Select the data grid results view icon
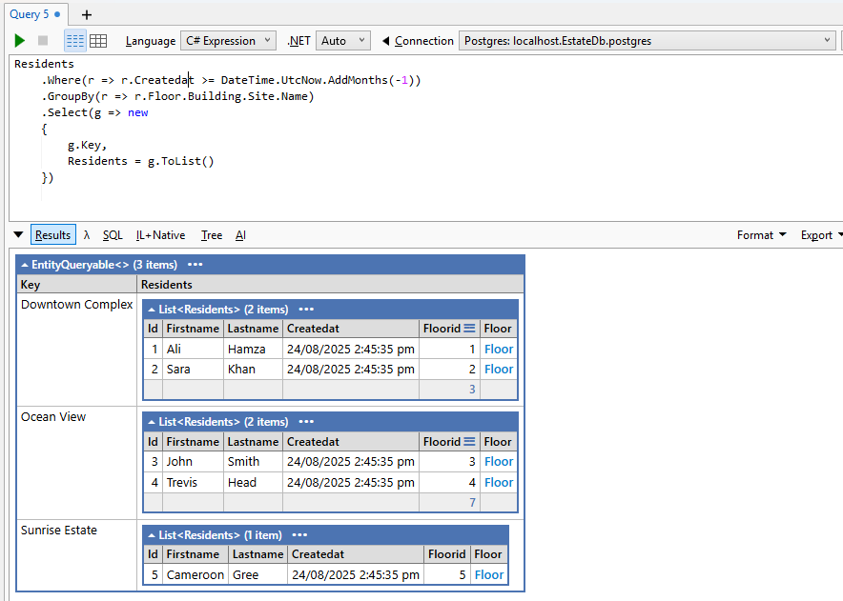The height and width of the screenshot is (601, 843). pyautogui.click(x=99, y=40)
